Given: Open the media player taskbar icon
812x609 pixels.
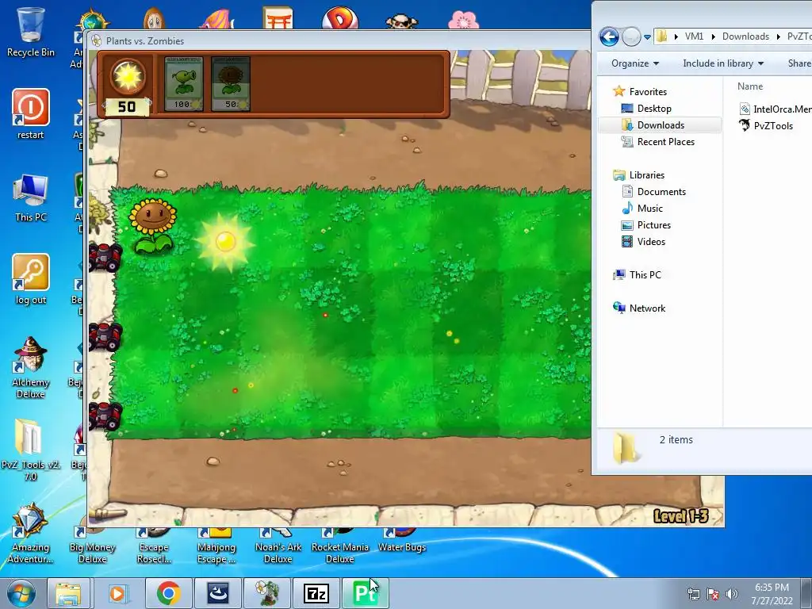Looking at the screenshot, I should point(117,593).
